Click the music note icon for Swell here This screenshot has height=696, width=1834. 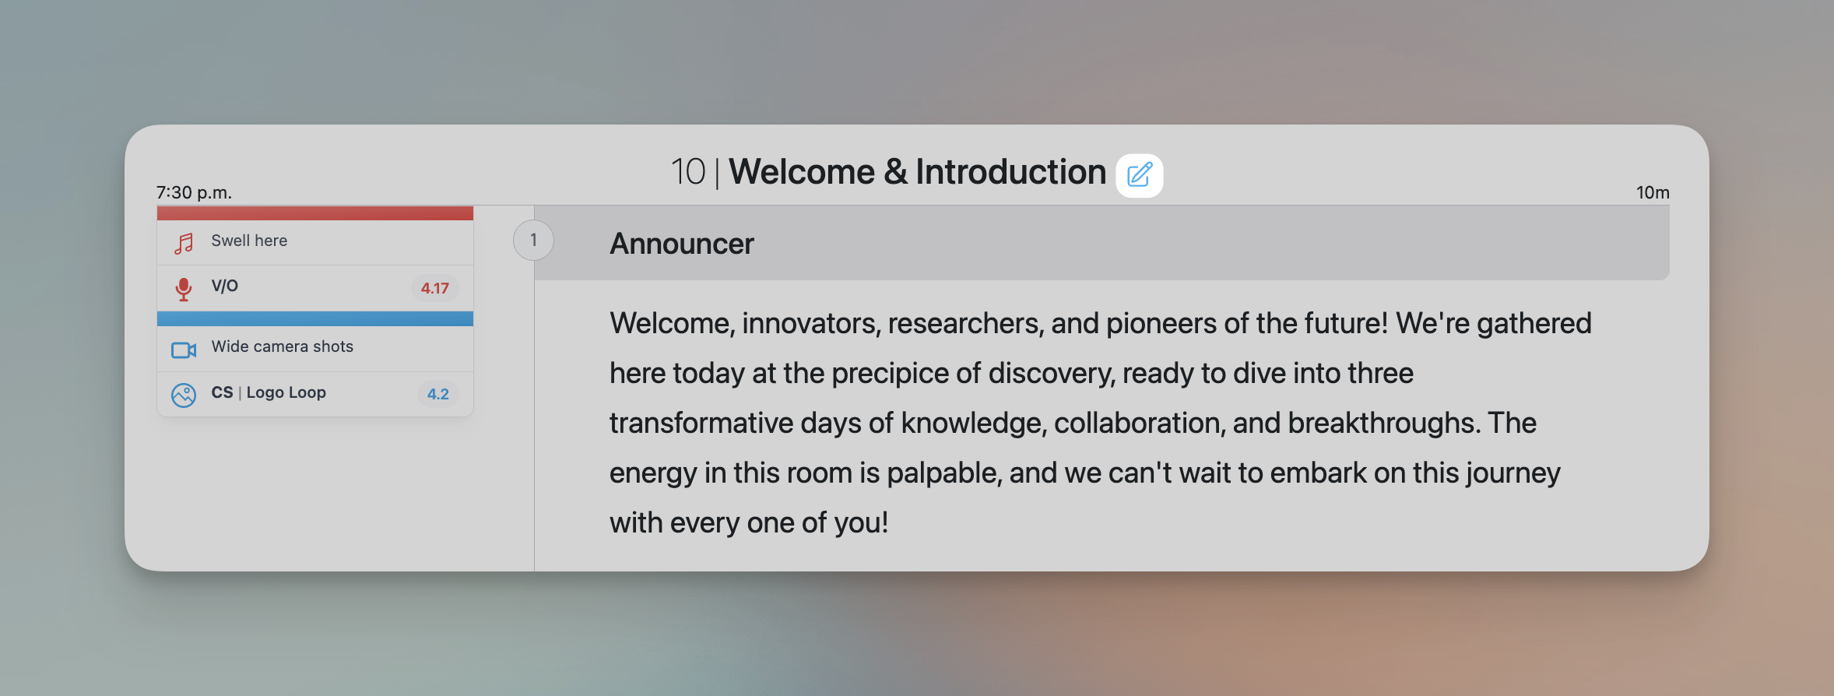(x=184, y=244)
